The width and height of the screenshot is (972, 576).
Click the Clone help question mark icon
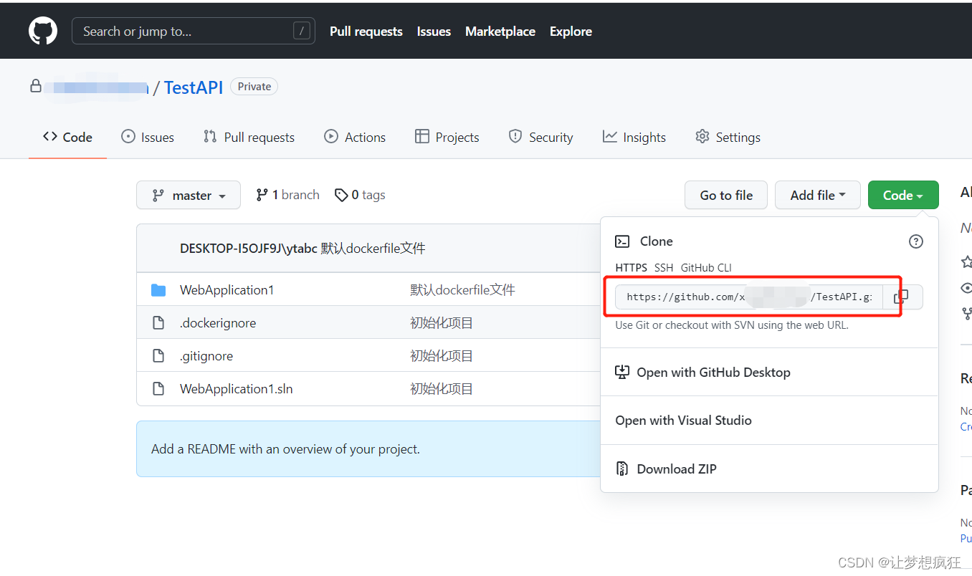915,241
